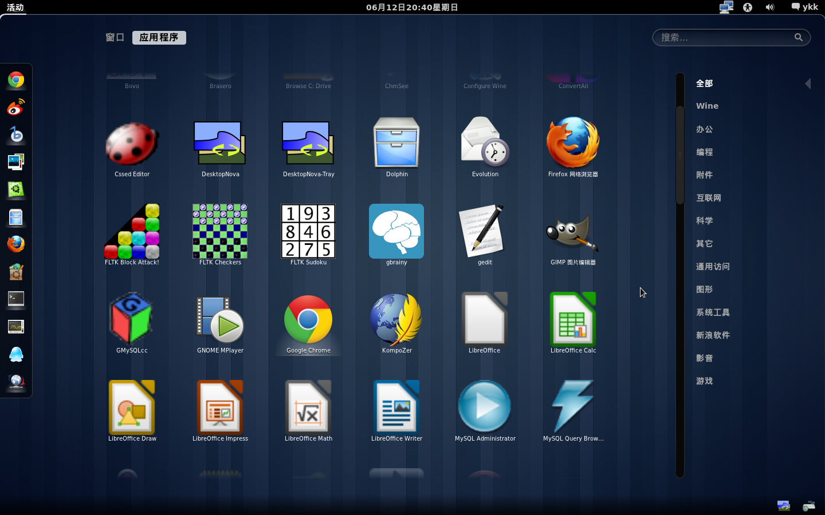
Task: Open DesktopNova-Tray application icon
Action: point(308,143)
